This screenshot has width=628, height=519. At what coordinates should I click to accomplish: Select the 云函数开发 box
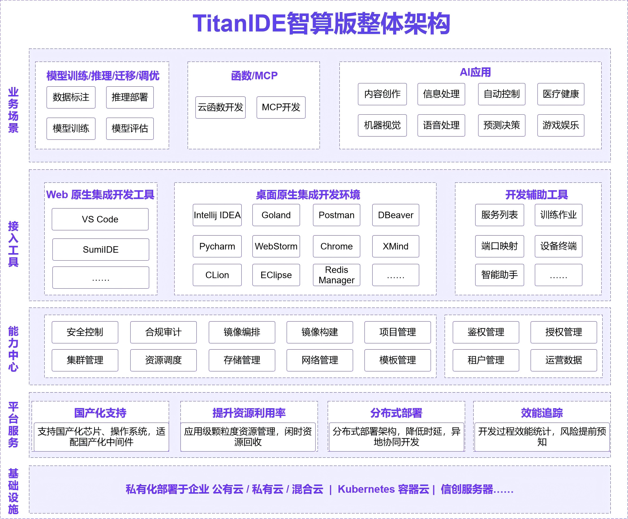221,107
